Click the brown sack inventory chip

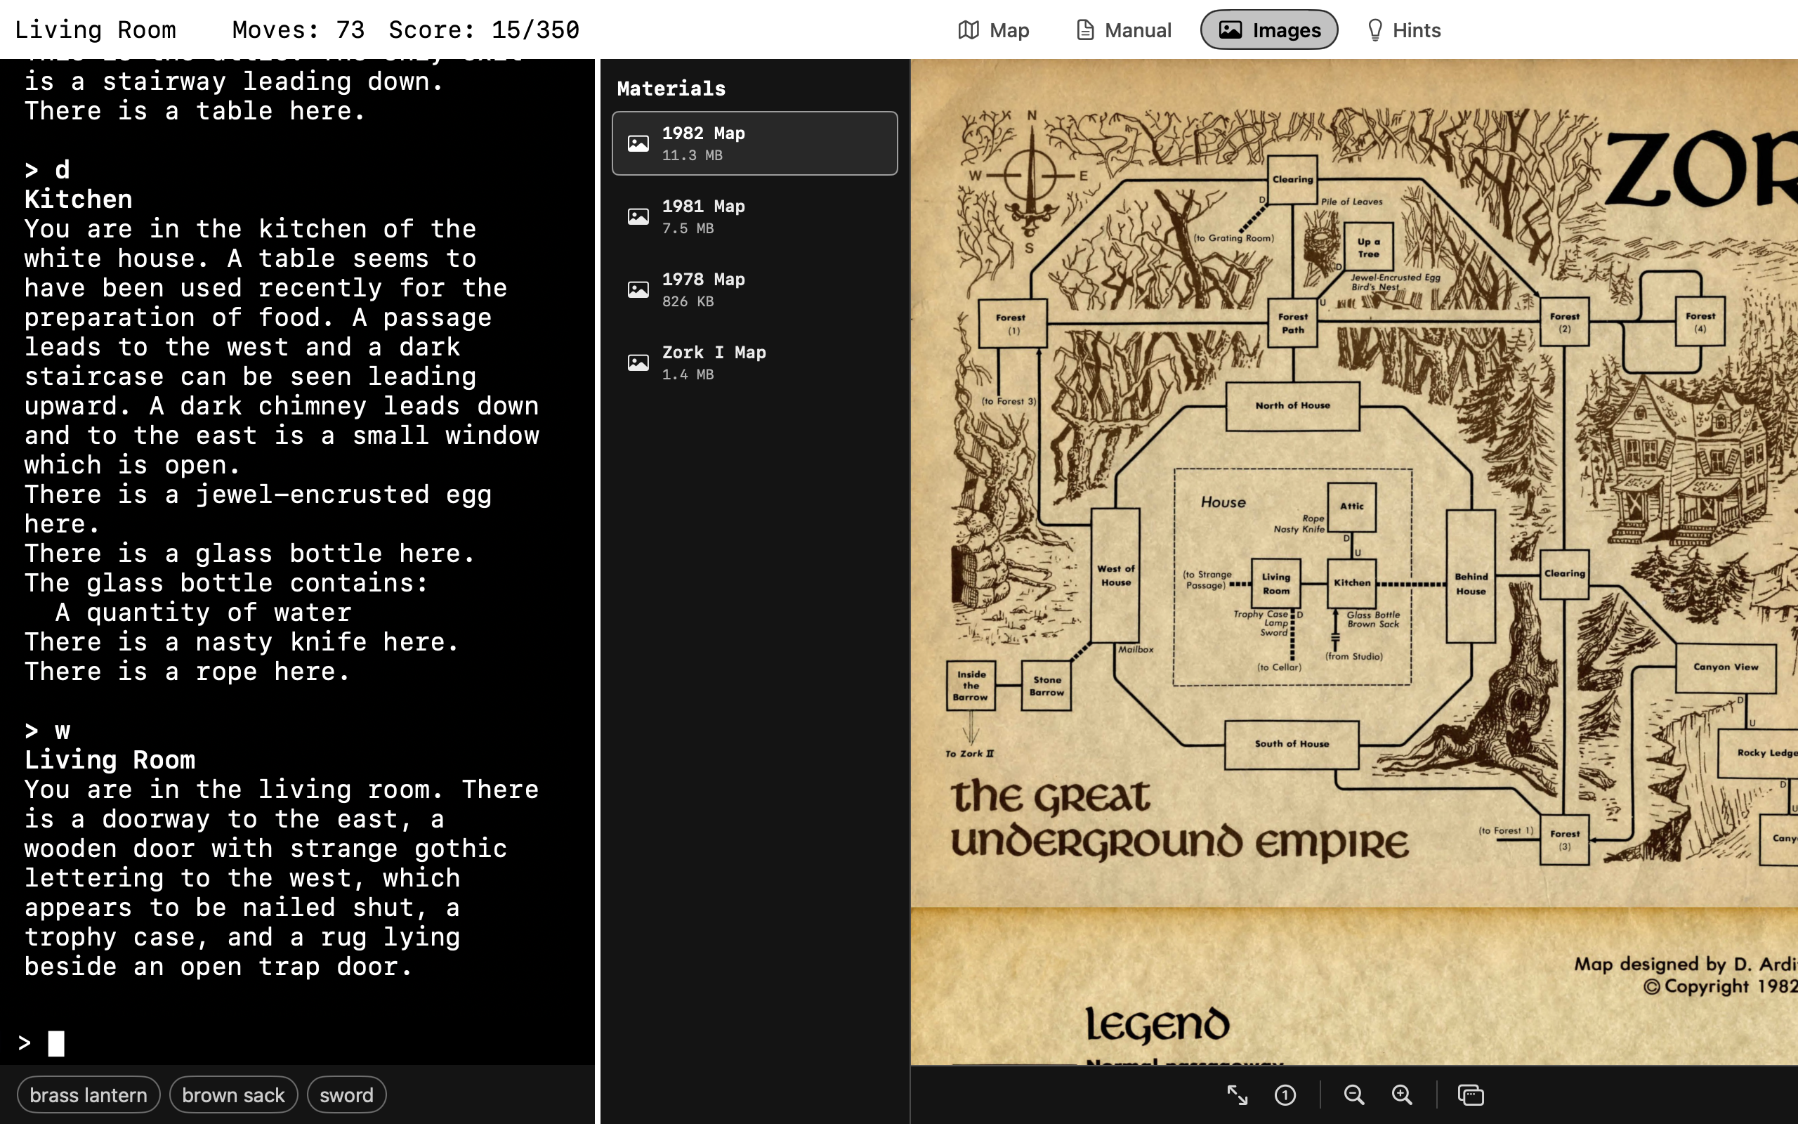coord(233,1095)
